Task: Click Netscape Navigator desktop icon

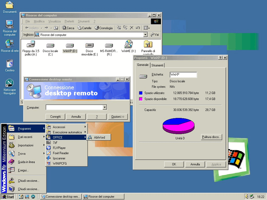Action: [x=10, y=87]
